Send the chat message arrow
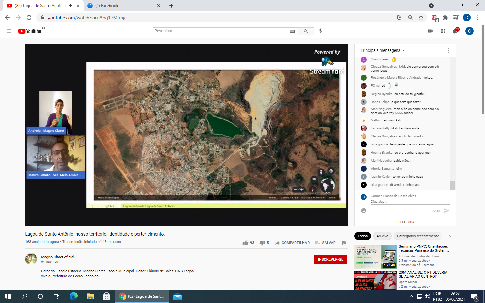 click(447, 211)
